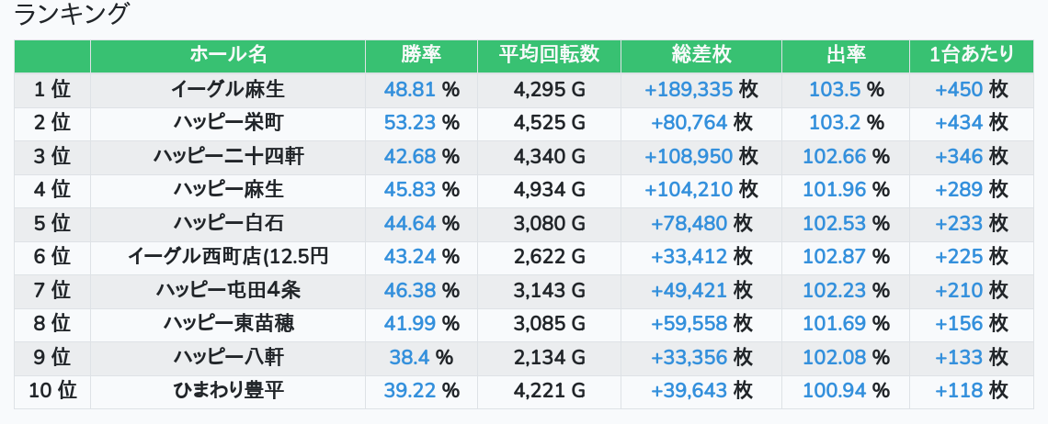Sort by the 総差枚 column header
Screen dimensions: 1048x424
[x=701, y=55]
